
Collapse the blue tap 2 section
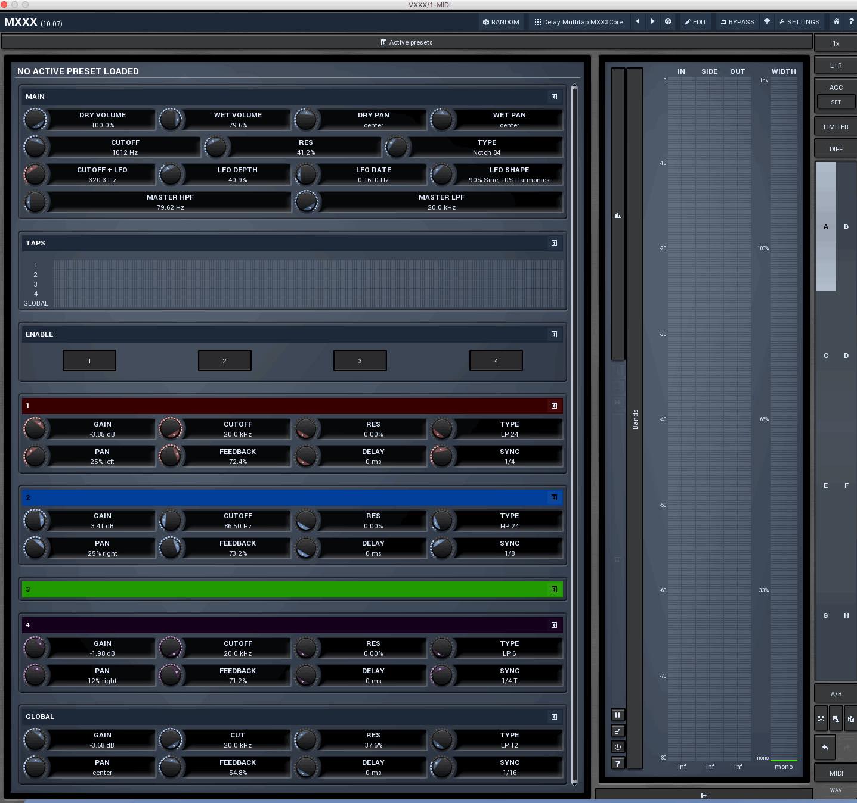555,497
